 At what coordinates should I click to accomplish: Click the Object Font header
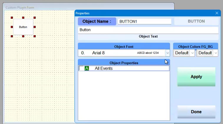pyautogui.click(x=124, y=47)
